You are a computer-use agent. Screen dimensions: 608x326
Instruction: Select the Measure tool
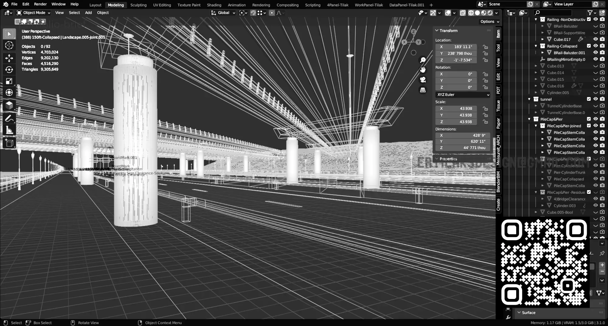(9, 130)
